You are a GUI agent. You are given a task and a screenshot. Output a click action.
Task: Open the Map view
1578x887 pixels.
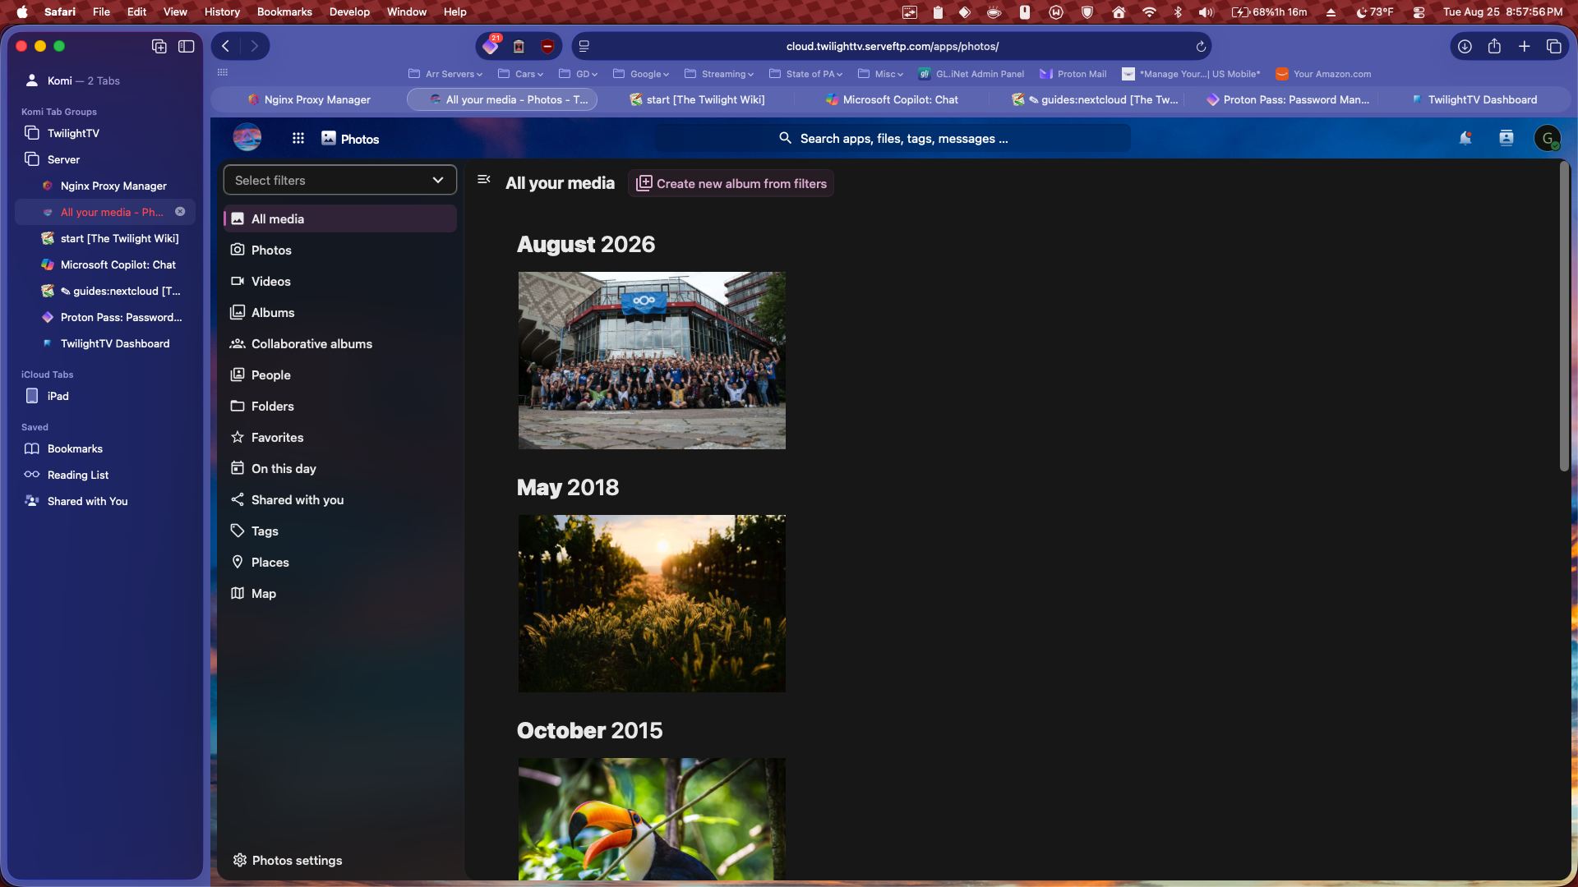point(340,594)
